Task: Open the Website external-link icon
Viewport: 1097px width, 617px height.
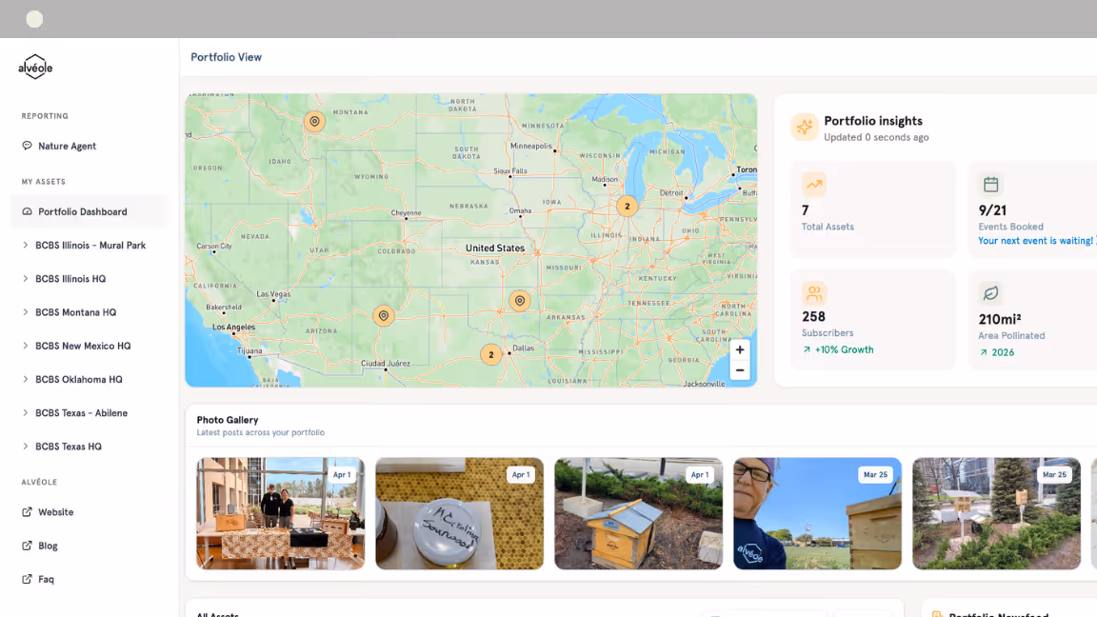Action: [26, 512]
